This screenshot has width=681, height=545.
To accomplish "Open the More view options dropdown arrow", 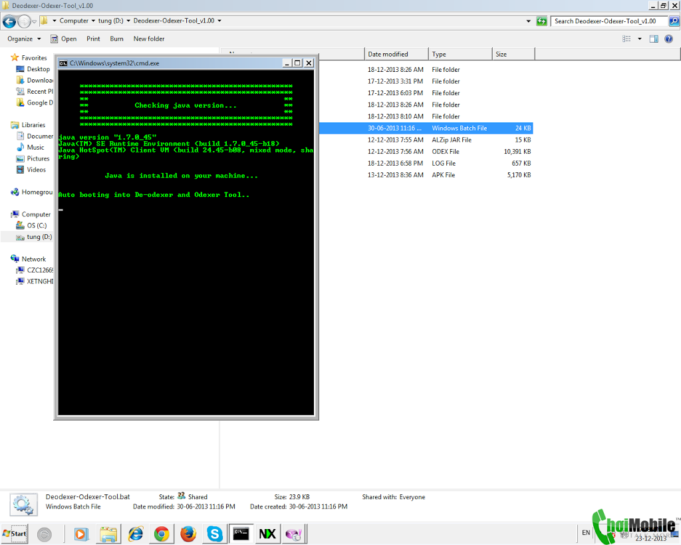I will pos(639,39).
